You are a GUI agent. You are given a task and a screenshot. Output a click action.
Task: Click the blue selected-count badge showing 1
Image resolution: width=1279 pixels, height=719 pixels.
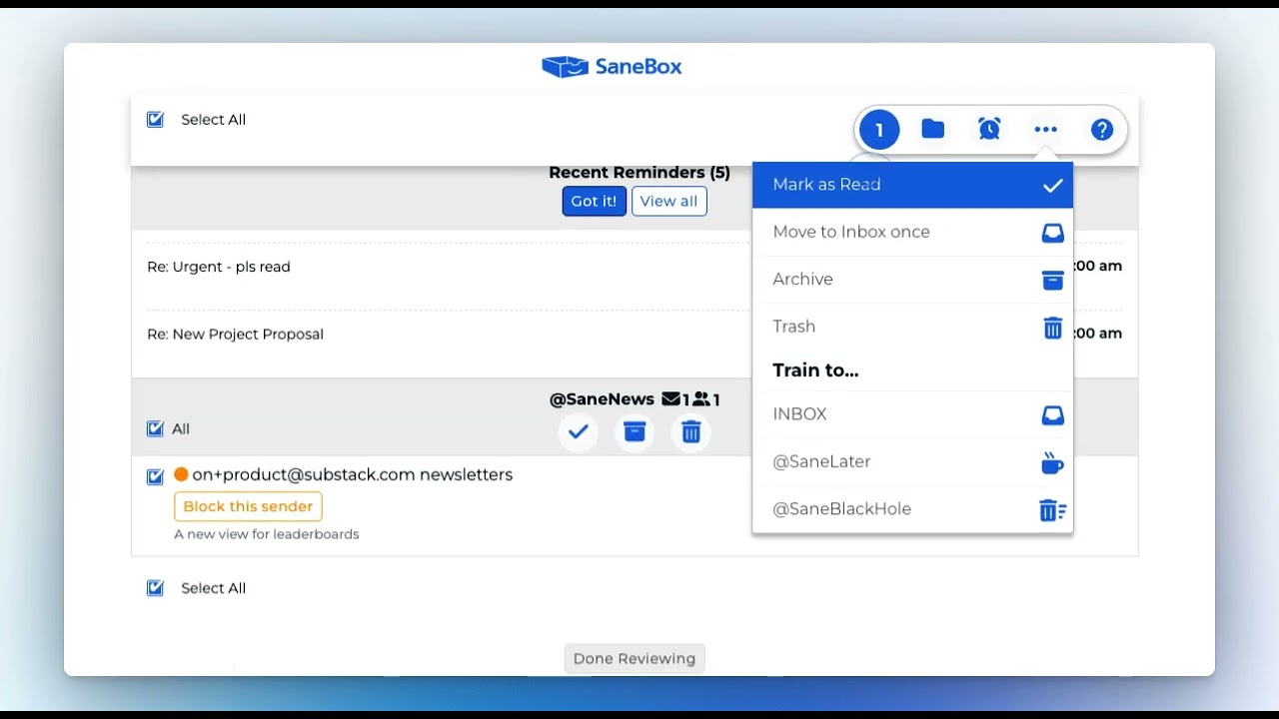pos(879,130)
